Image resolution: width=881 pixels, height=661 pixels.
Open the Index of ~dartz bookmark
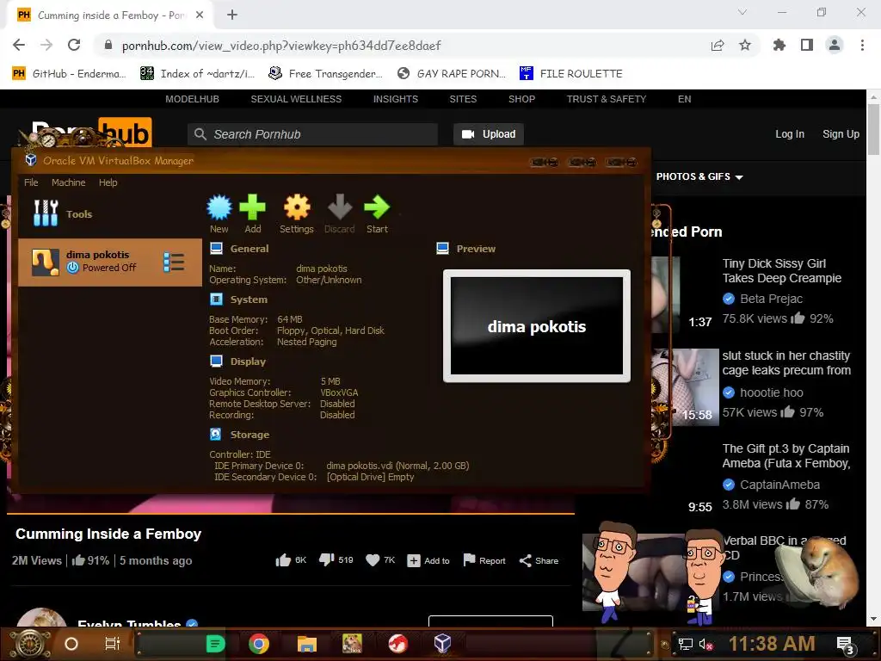198,74
